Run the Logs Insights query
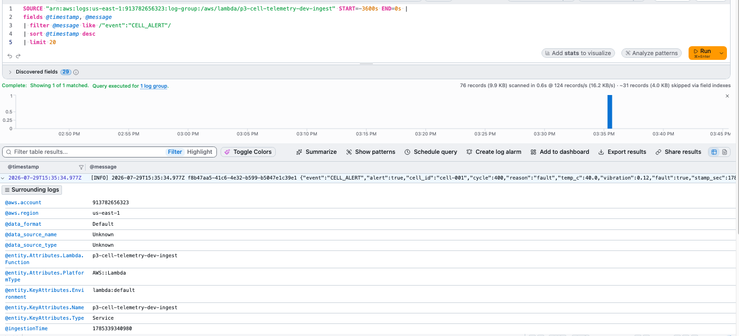Screen dimensions: 739x336 point(702,53)
